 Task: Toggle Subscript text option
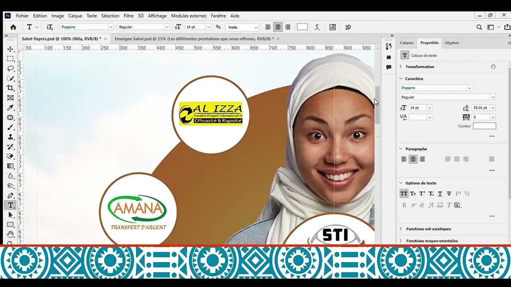[x=431, y=194]
